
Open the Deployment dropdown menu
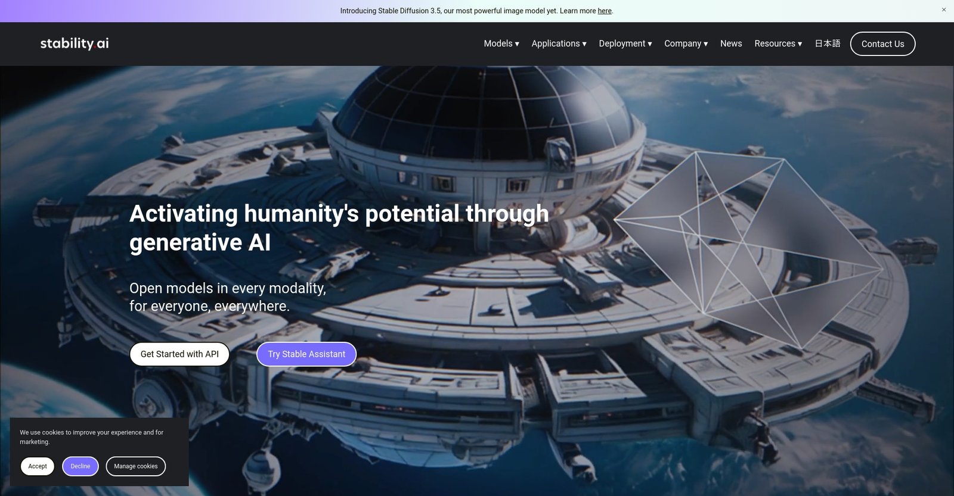pyautogui.click(x=625, y=43)
